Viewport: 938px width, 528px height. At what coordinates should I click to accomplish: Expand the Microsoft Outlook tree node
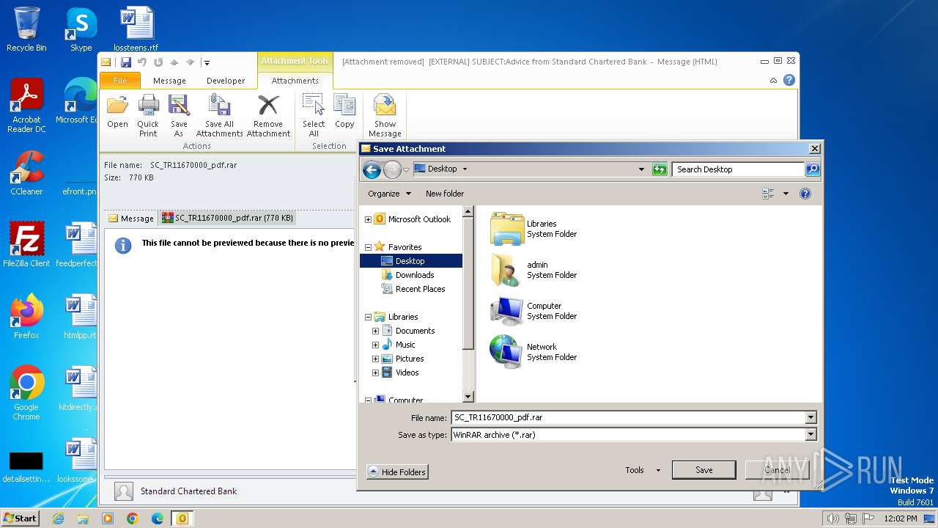tap(368, 219)
